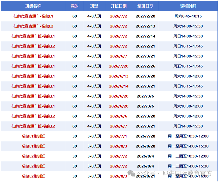
Task: Click the time 周一二四五10:30-12:00
Action: (188, 156)
